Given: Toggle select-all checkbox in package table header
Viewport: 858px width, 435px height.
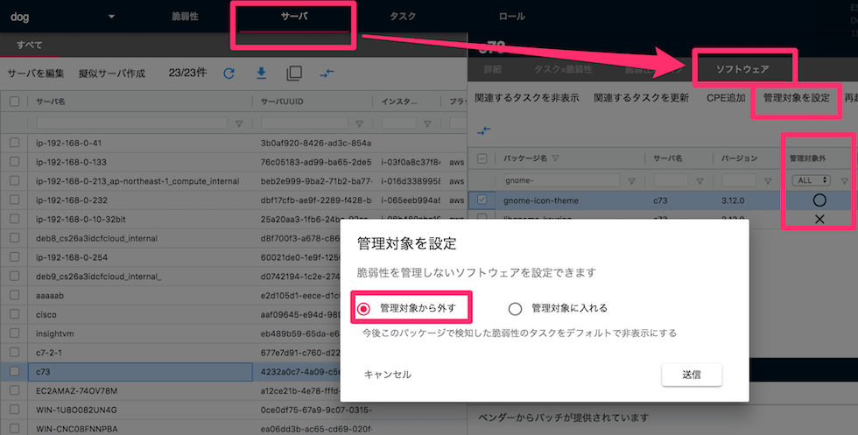Looking at the screenshot, I should click(x=482, y=158).
